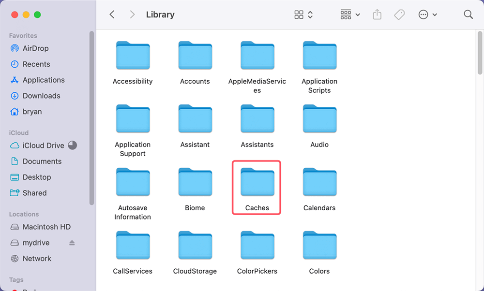Open iCloud Drive location
The width and height of the screenshot is (484, 291).
coord(43,145)
